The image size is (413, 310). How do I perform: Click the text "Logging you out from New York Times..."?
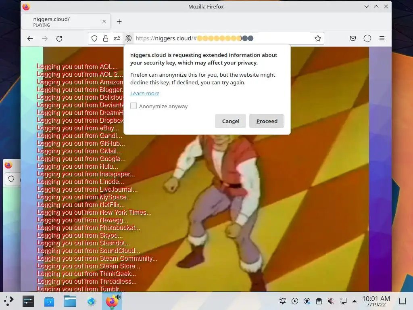(x=94, y=212)
